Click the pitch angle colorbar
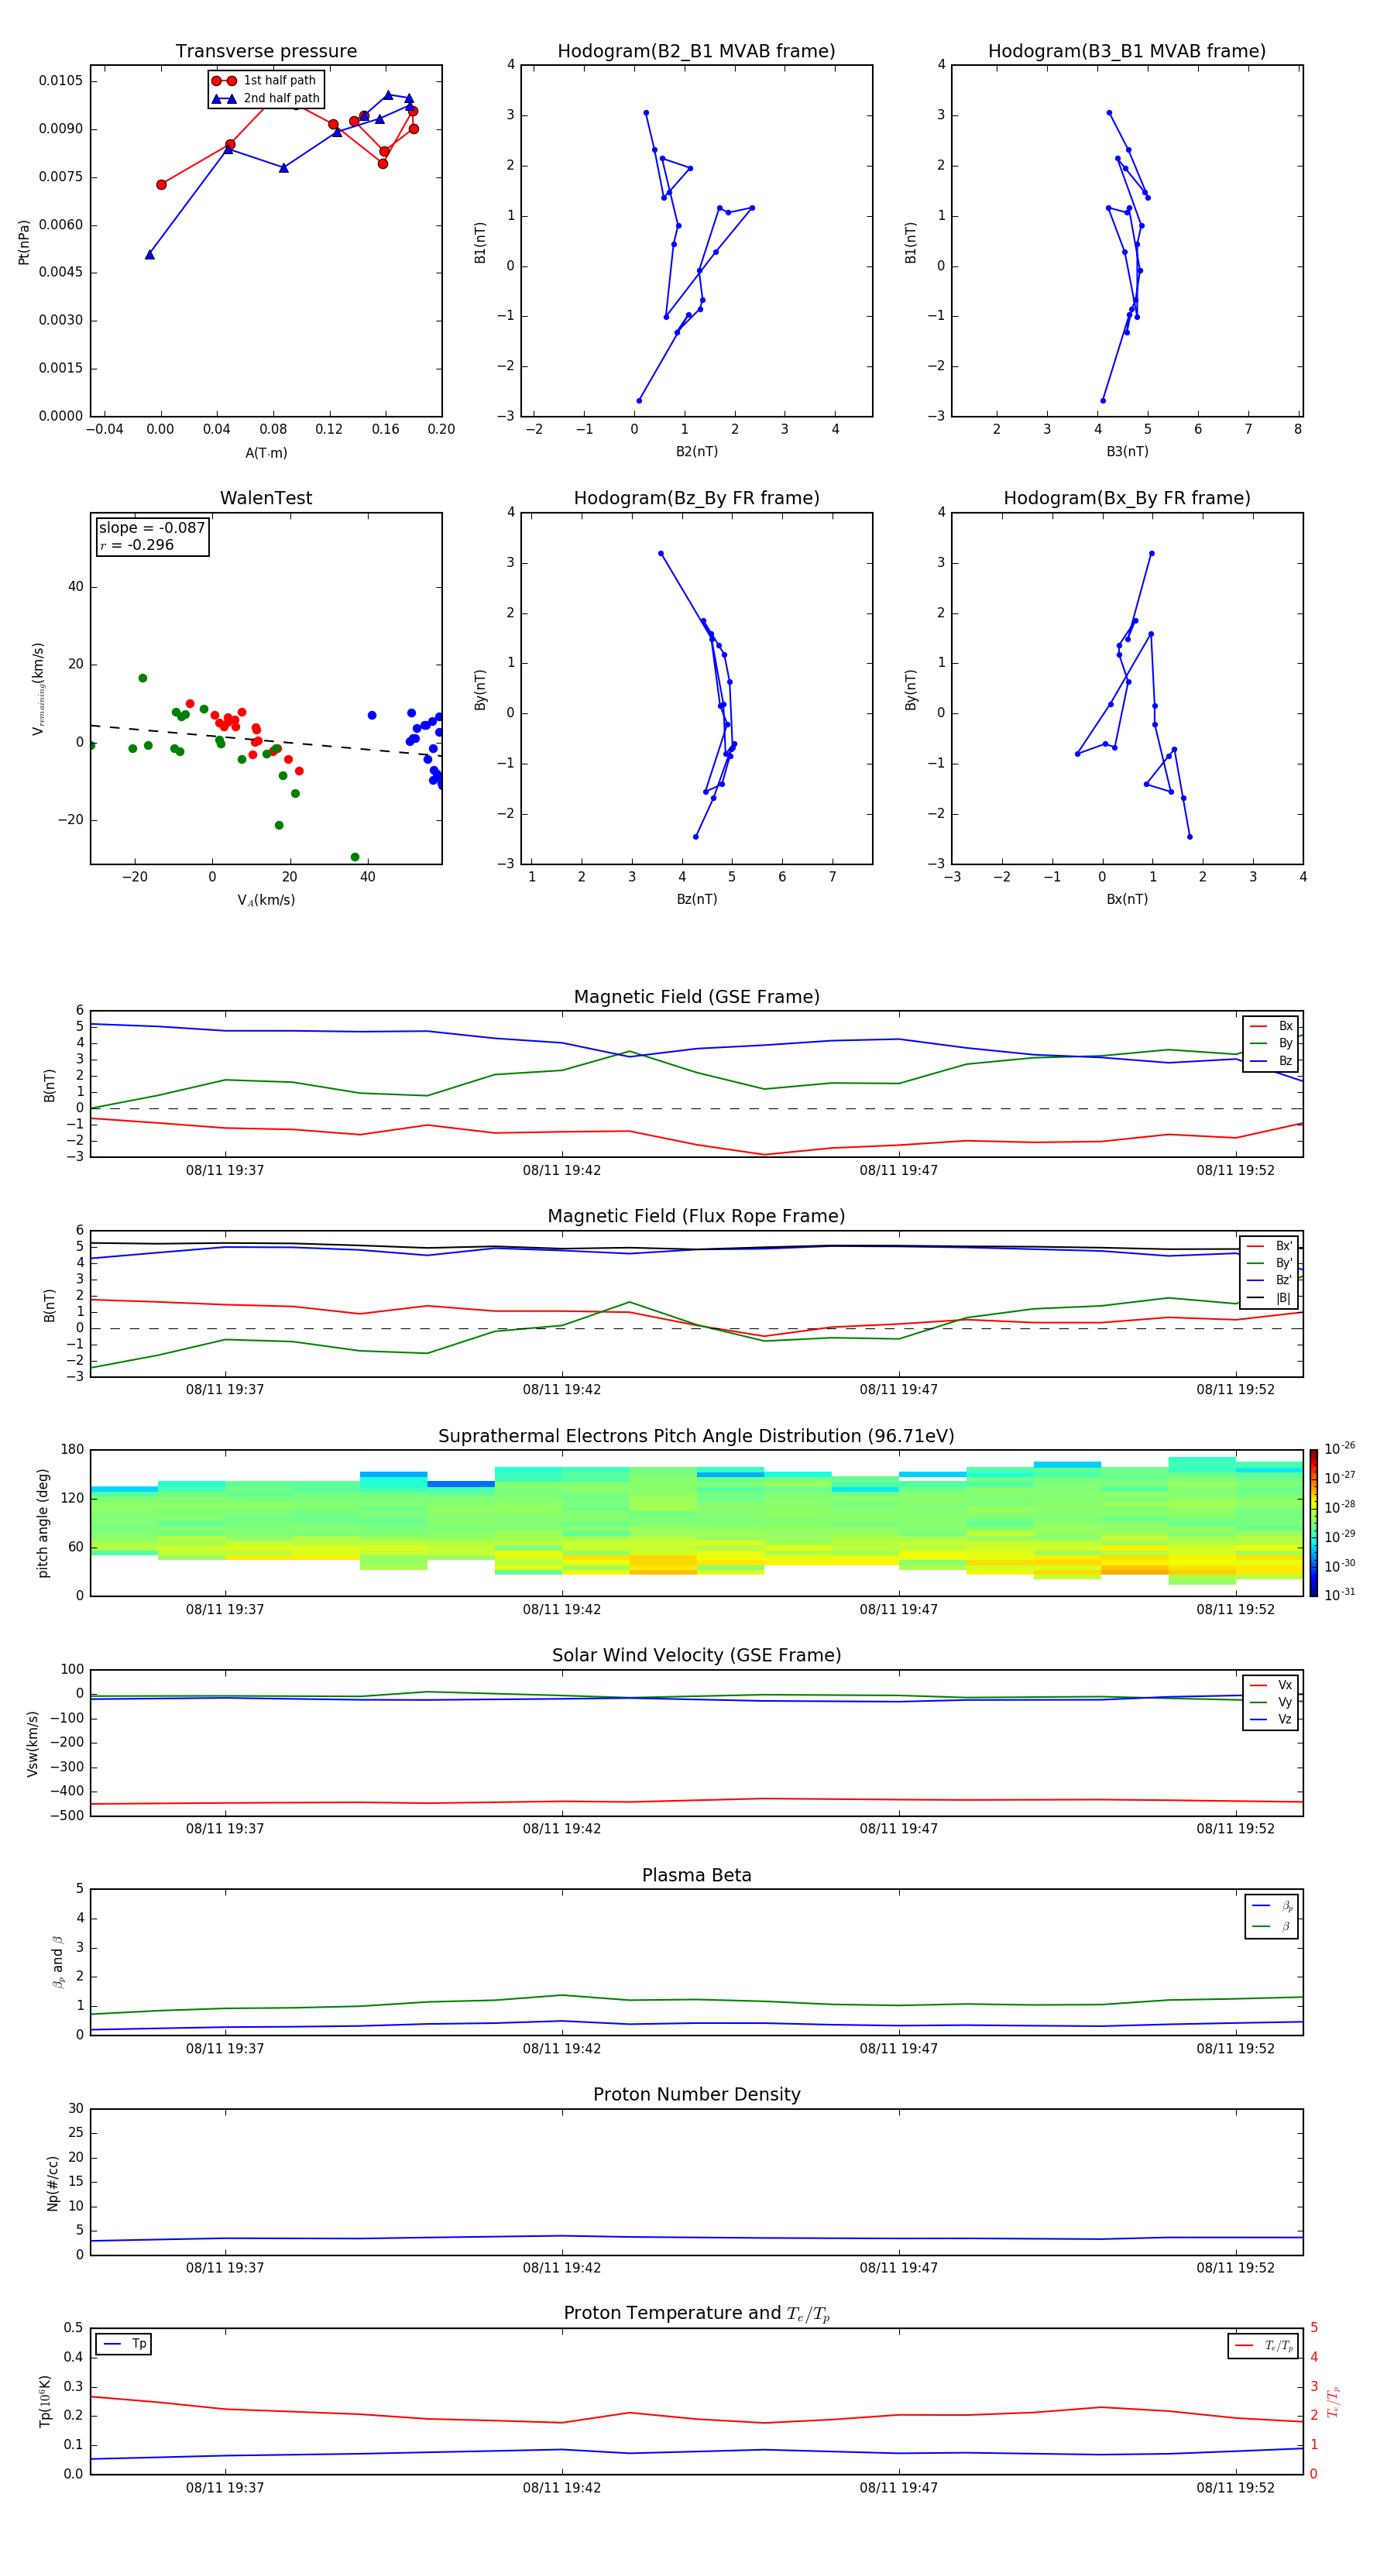The image size is (1394, 2556). (1313, 1523)
